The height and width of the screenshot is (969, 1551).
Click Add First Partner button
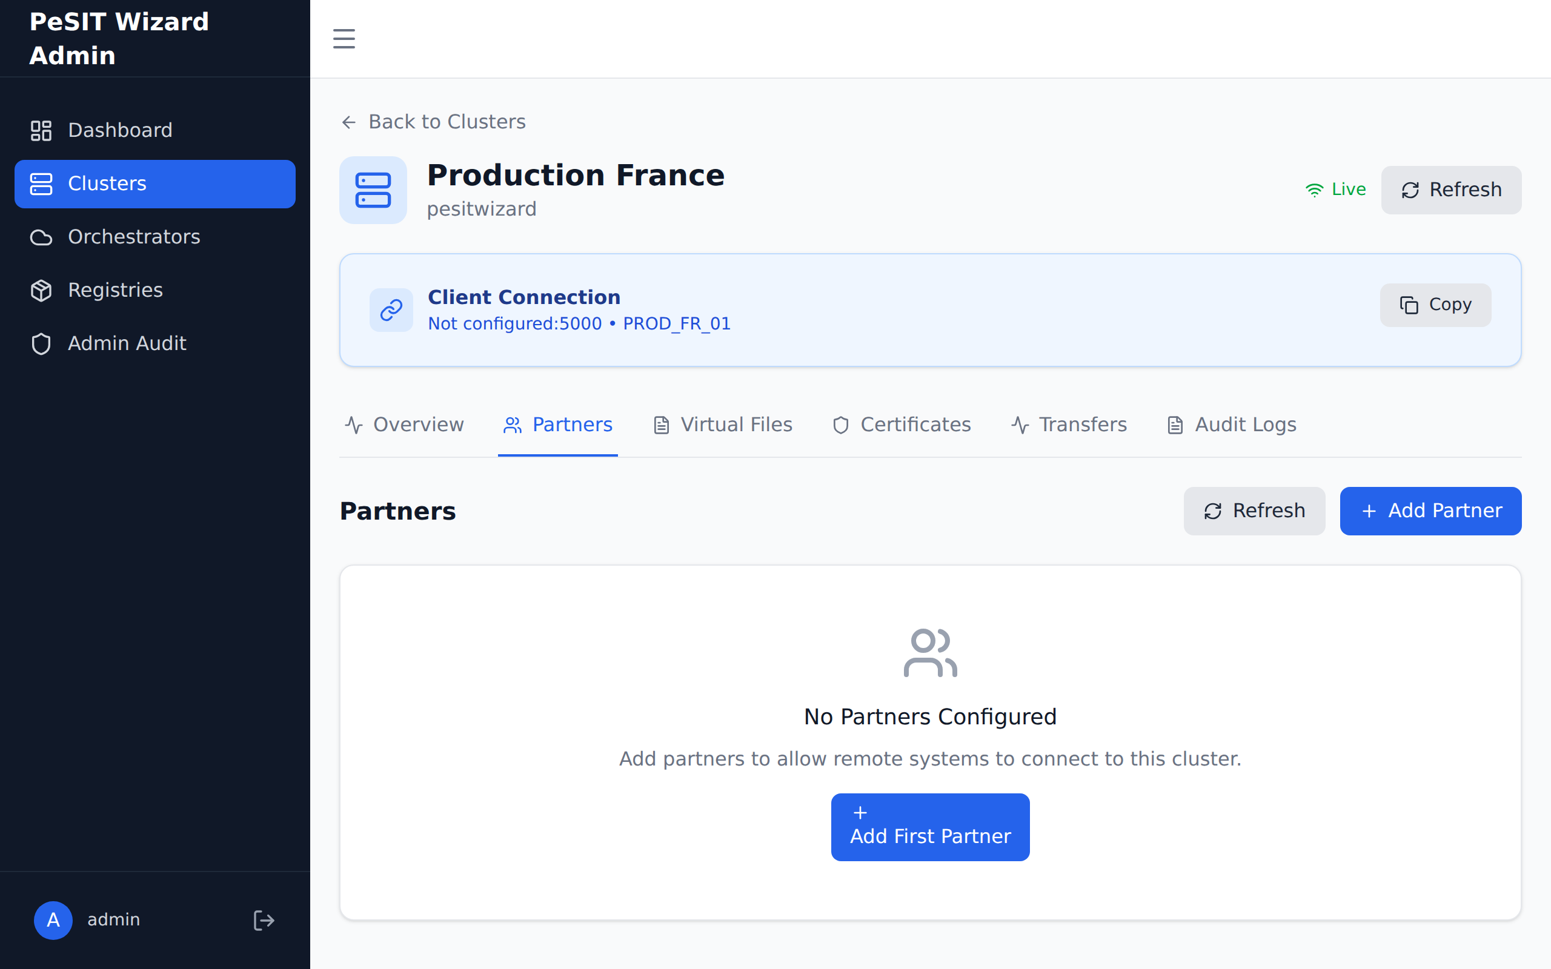tap(930, 827)
